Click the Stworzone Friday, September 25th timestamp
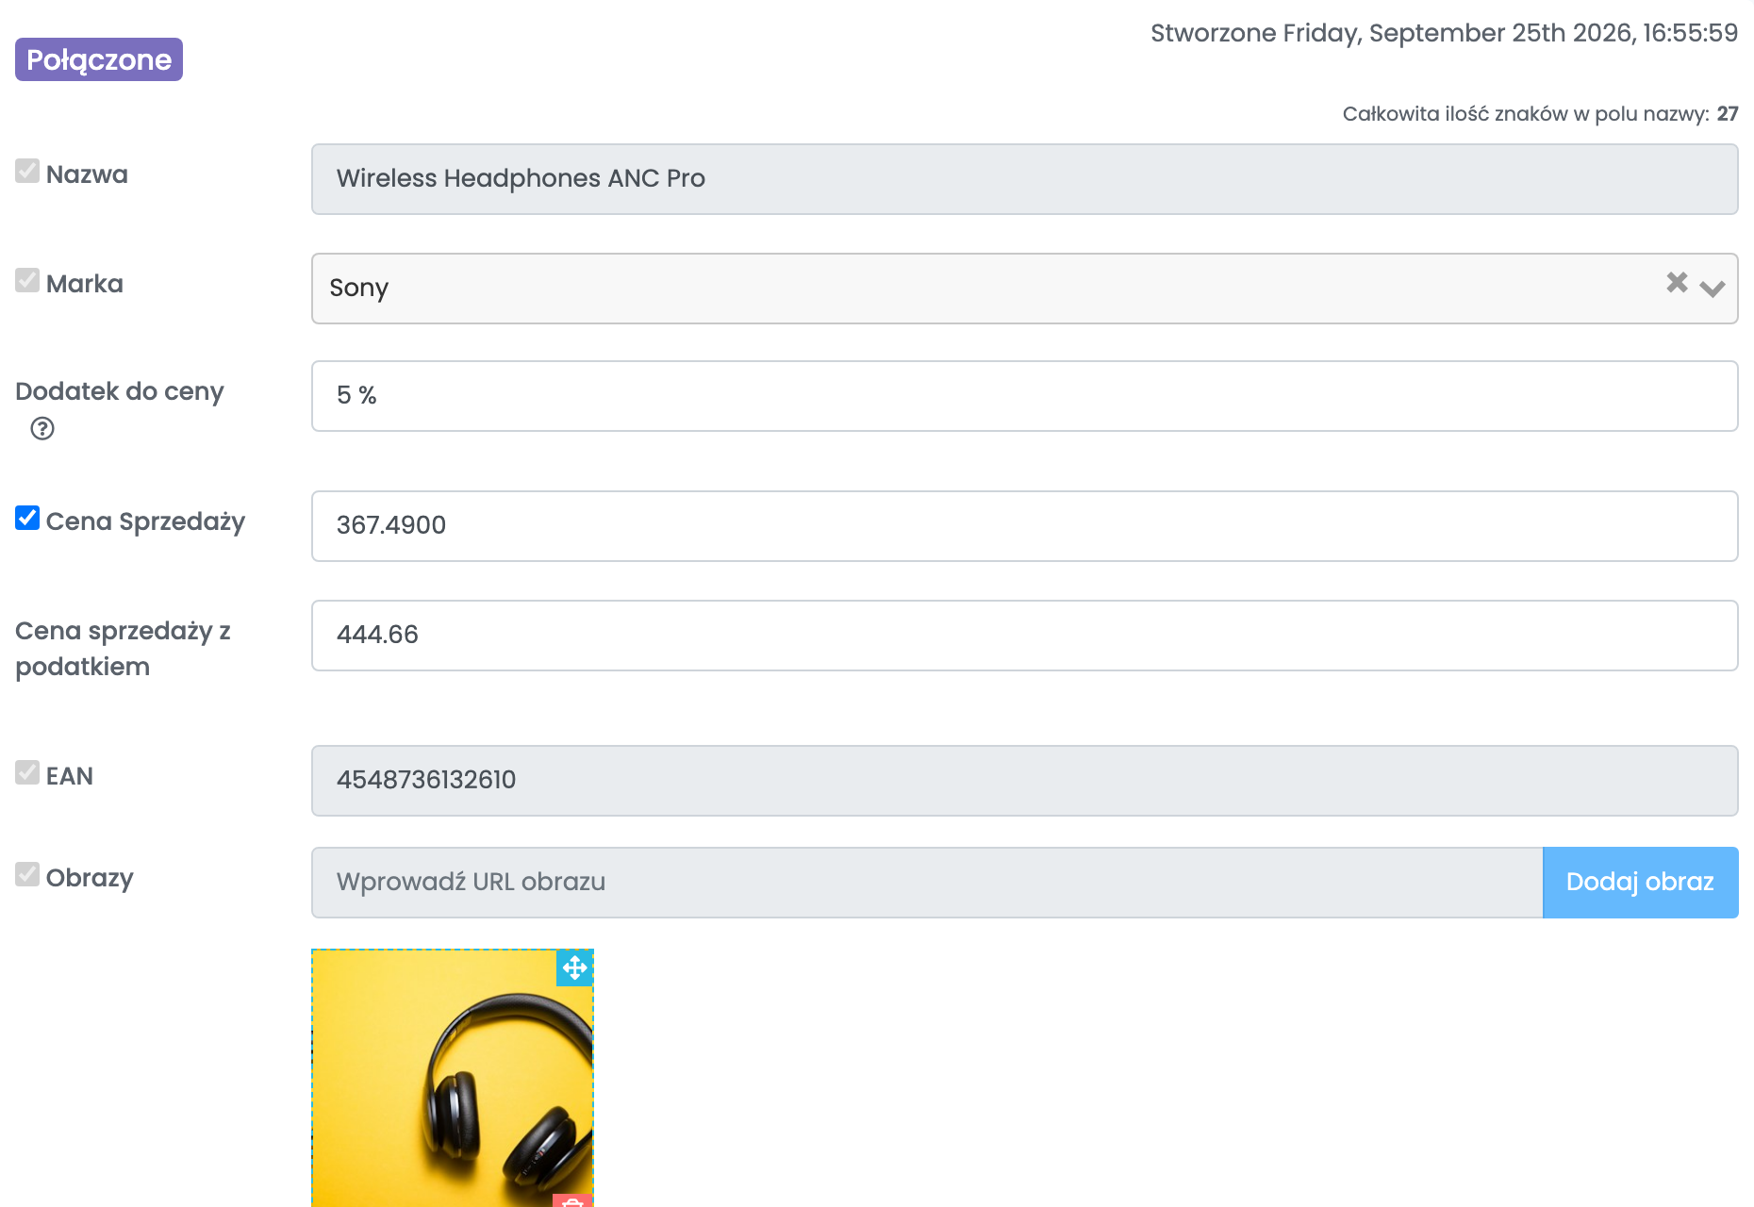 point(1444,33)
